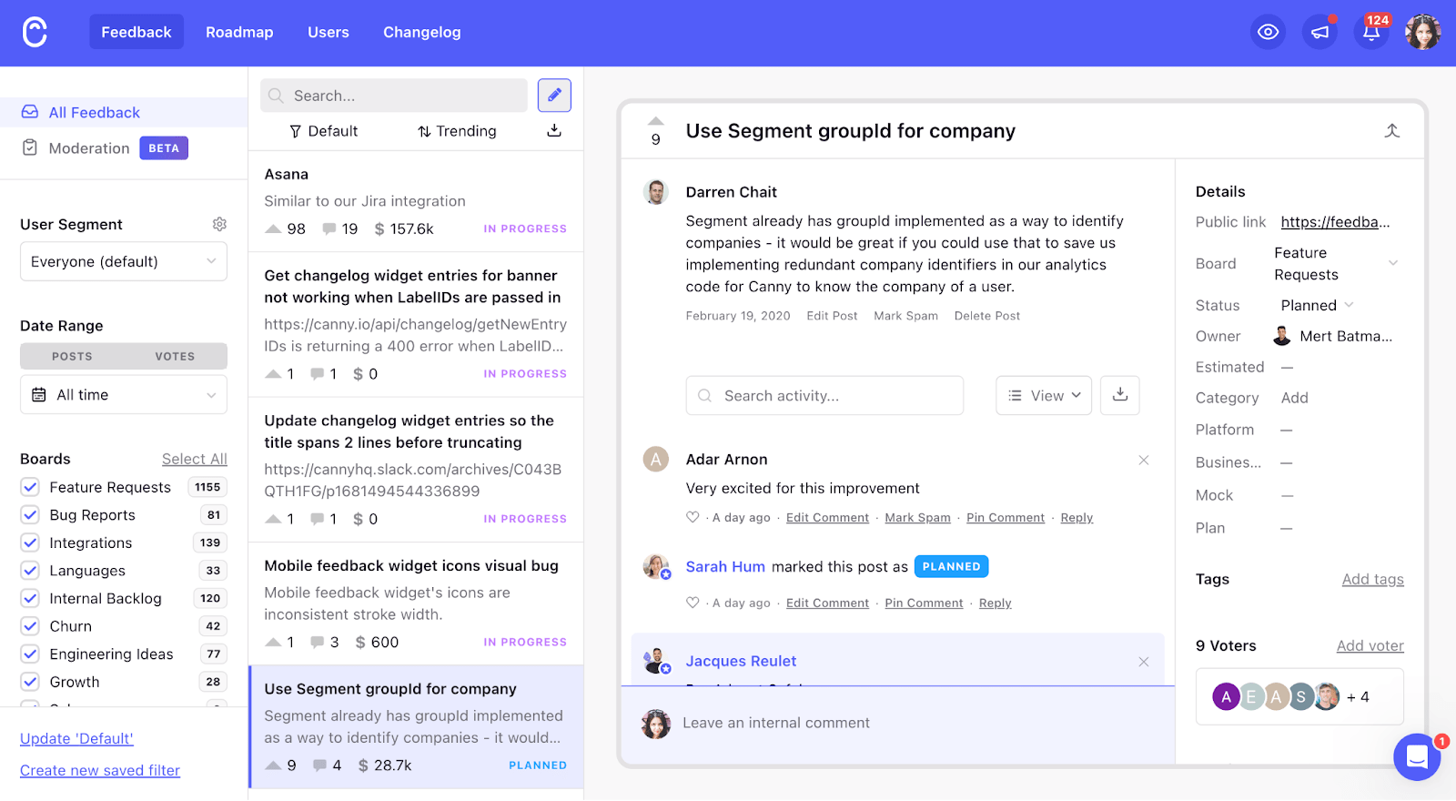Click the Add voter link
The image size is (1456, 801).
(1370, 646)
